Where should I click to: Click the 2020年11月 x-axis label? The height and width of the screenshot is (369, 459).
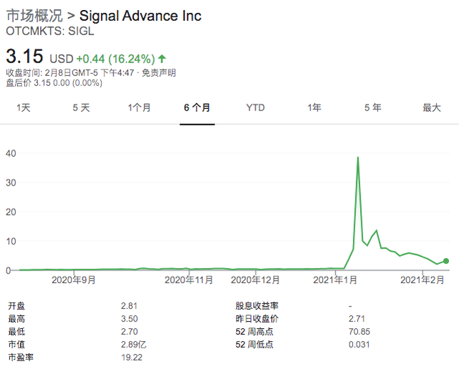(189, 280)
